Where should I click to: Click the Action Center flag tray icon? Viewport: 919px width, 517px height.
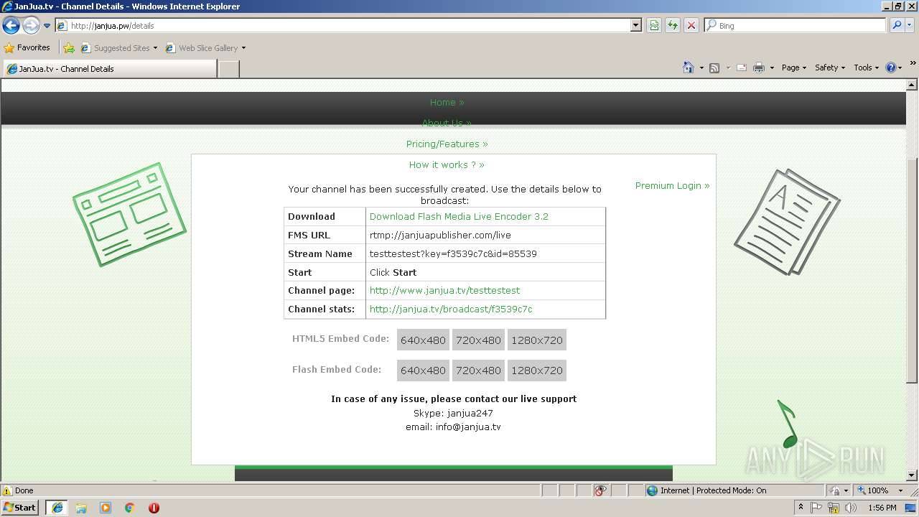[x=816, y=508]
